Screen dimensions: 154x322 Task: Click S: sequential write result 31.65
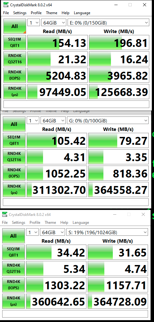(x=118, y=252)
